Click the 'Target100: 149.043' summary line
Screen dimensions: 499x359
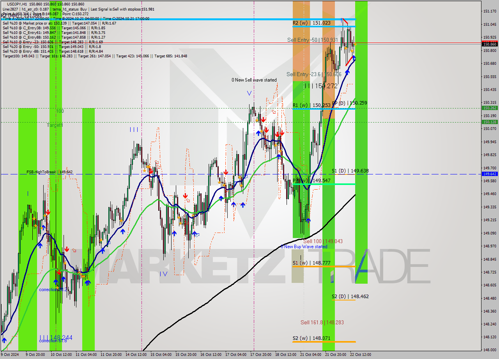point(95,56)
